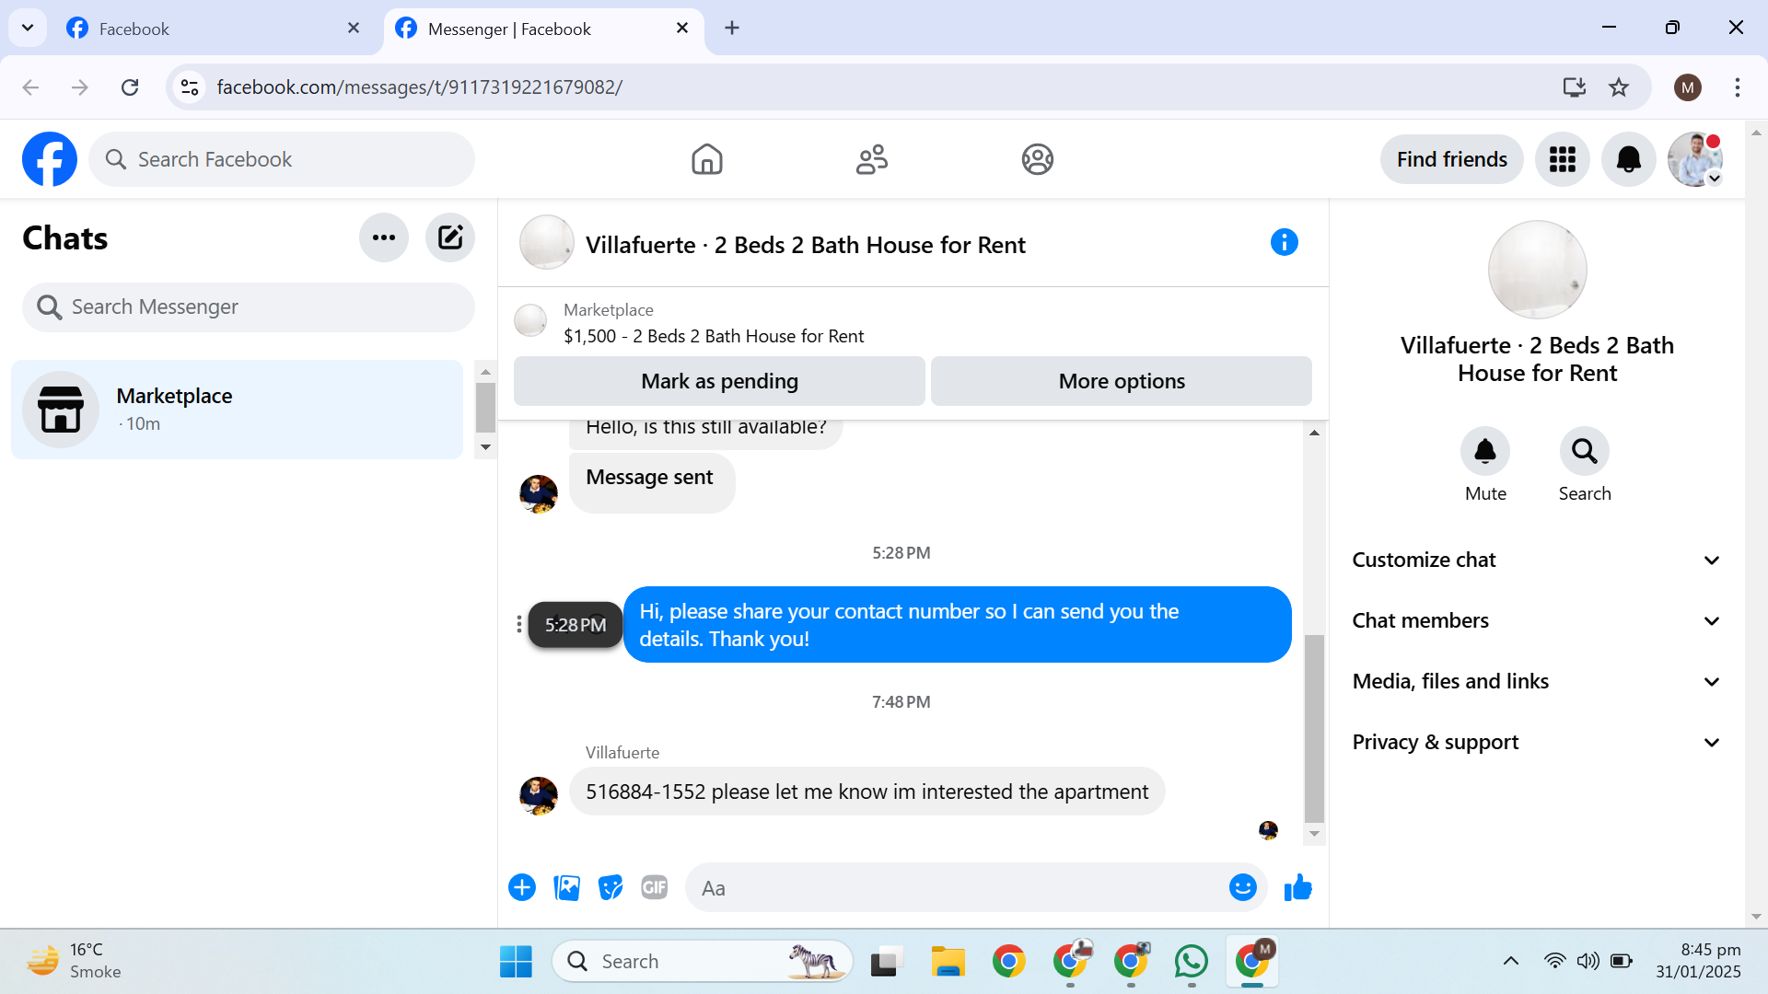Open the Home feed icon
Image resolution: width=1768 pixels, height=994 pixels.
pos(707,159)
